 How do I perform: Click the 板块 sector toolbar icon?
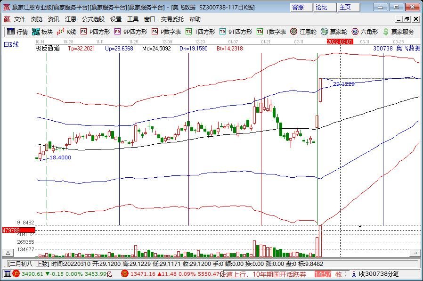click(42, 32)
